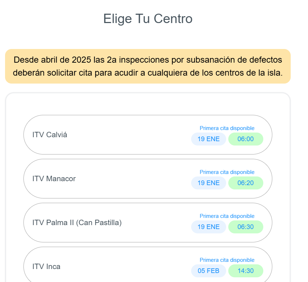
Task: Click the 19 ENE date for Calviá
Action: (208, 139)
